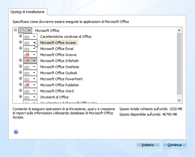Click 'Spazio disponibile sull'unità: 46790 MB' text
Screen dimensions: 195x157
tap(148, 114)
